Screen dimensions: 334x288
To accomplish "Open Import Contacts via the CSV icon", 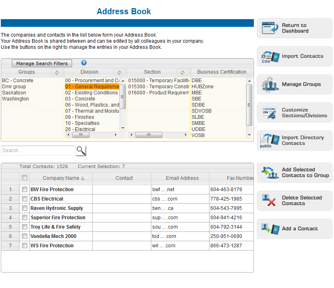I will tap(268, 56).
